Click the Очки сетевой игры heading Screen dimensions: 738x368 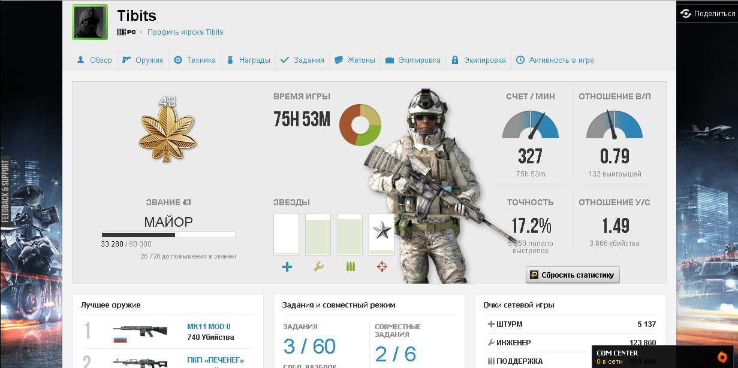(519, 305)
